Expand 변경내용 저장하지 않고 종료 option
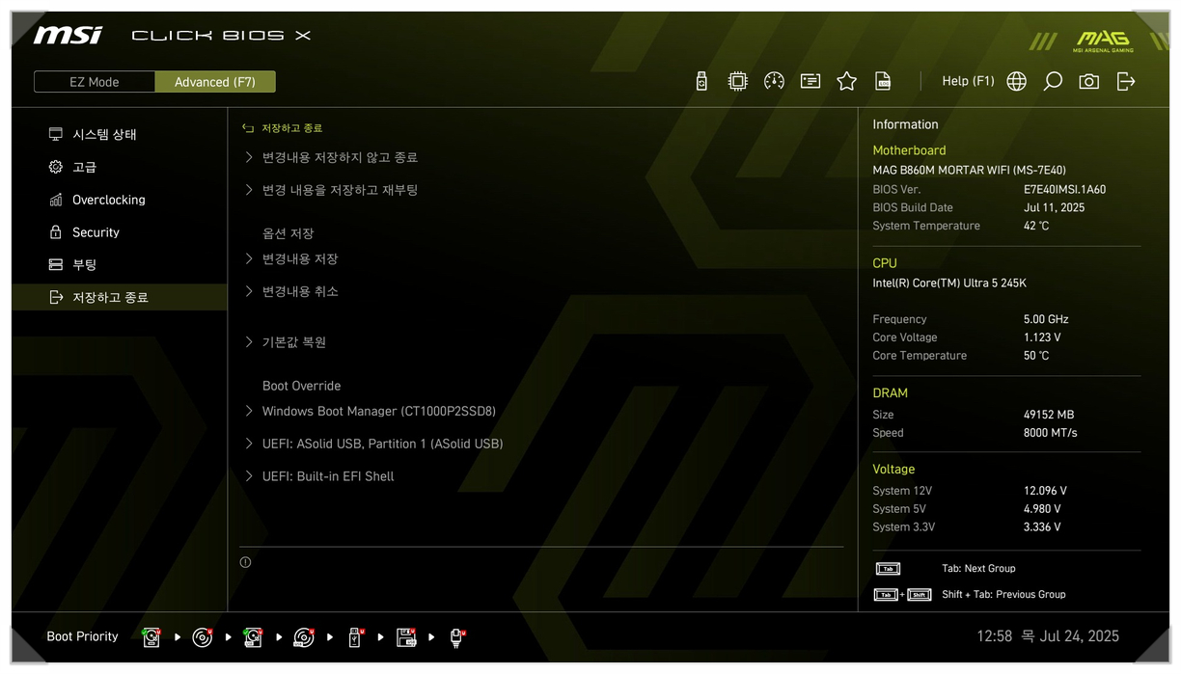Screen dimensions: 1181x674 tap(340, 157)
